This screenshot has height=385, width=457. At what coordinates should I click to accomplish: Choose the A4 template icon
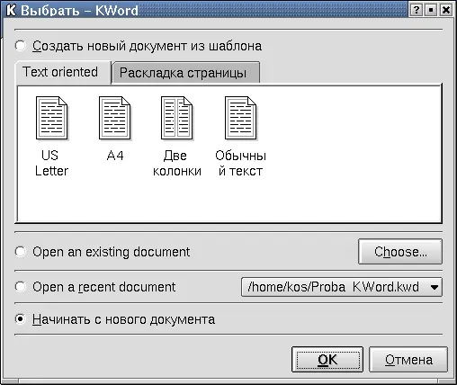114,119
